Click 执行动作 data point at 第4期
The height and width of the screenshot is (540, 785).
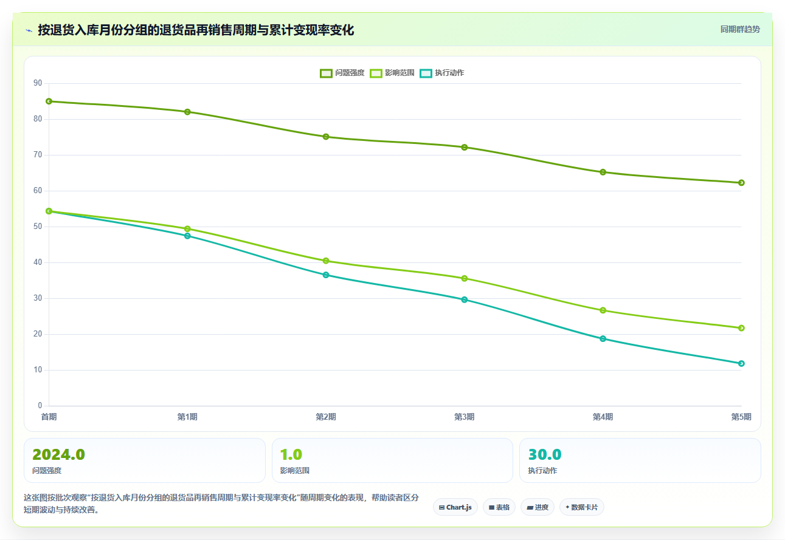[603, 338]
